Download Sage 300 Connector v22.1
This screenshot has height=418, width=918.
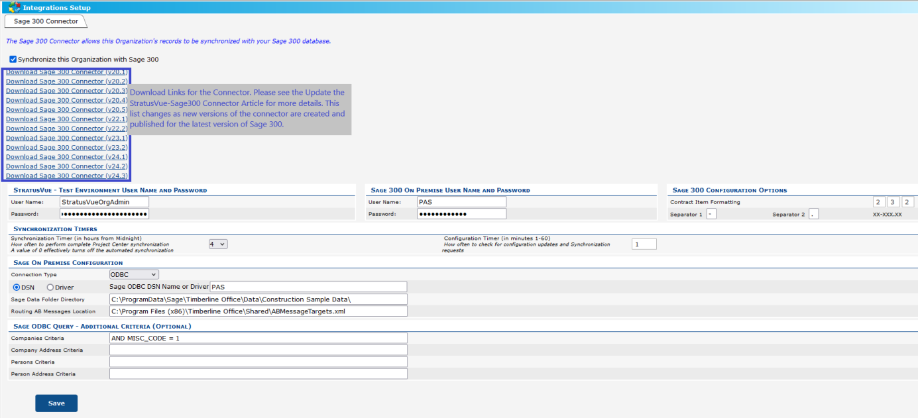point(67,119)
